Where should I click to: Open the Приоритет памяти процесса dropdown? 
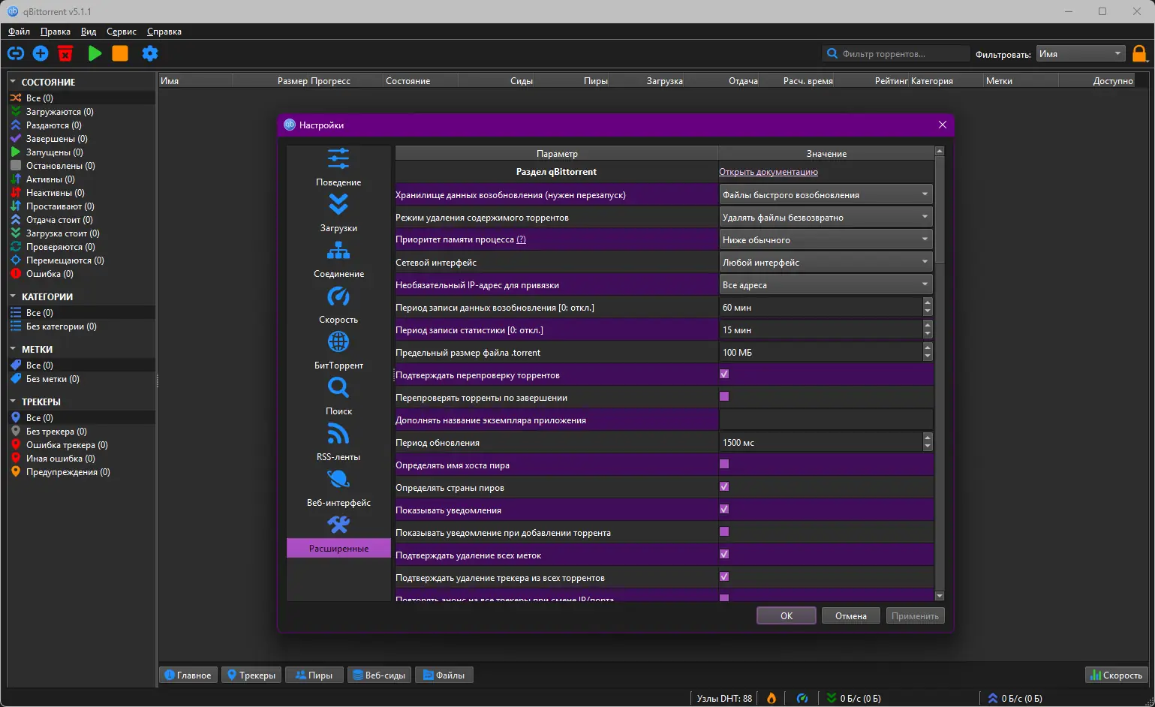826,239
